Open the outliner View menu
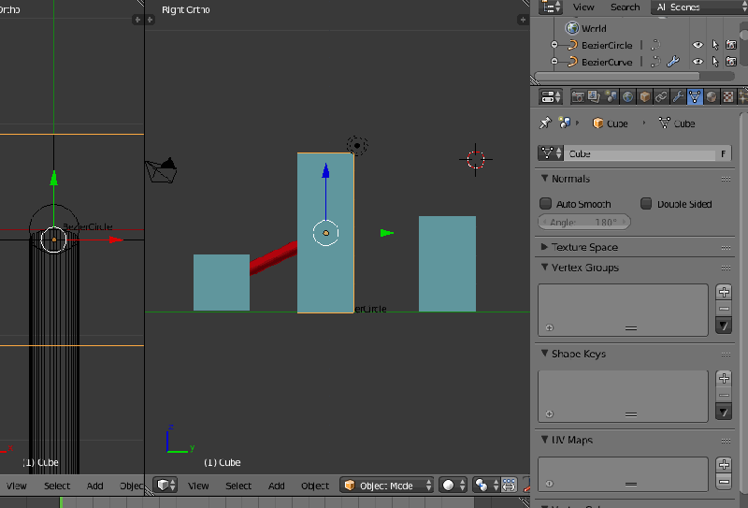This screenshot has width=748, height=508. coord(583,7)
